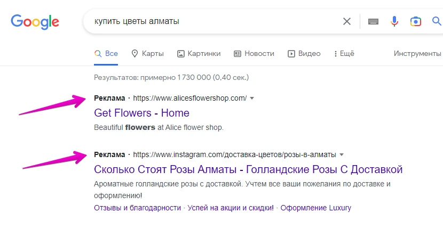Click the newspaper icon of Новости
This screenshot has height=229, width=443.
(238, 54)
